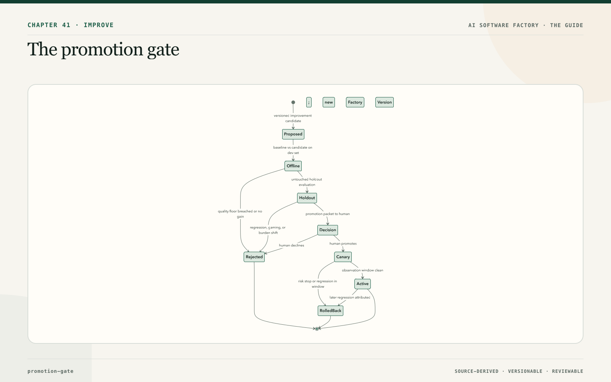
Task: Select the Offline state node
Action: tap(293, 166)
